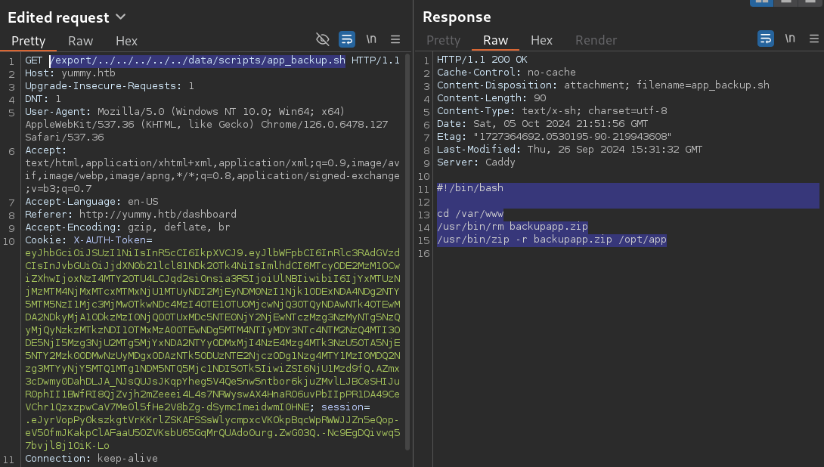Switch to the Raw tab of the request
824x467 pixels.
pyautogui.click(x=80, y=41)
